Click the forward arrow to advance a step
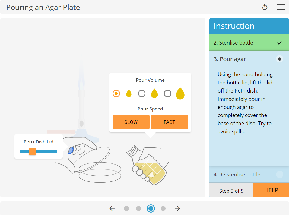 177,208
